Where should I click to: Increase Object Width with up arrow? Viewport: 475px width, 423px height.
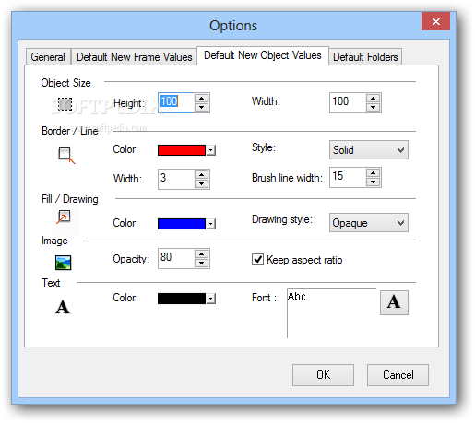[x=374, y=99]
